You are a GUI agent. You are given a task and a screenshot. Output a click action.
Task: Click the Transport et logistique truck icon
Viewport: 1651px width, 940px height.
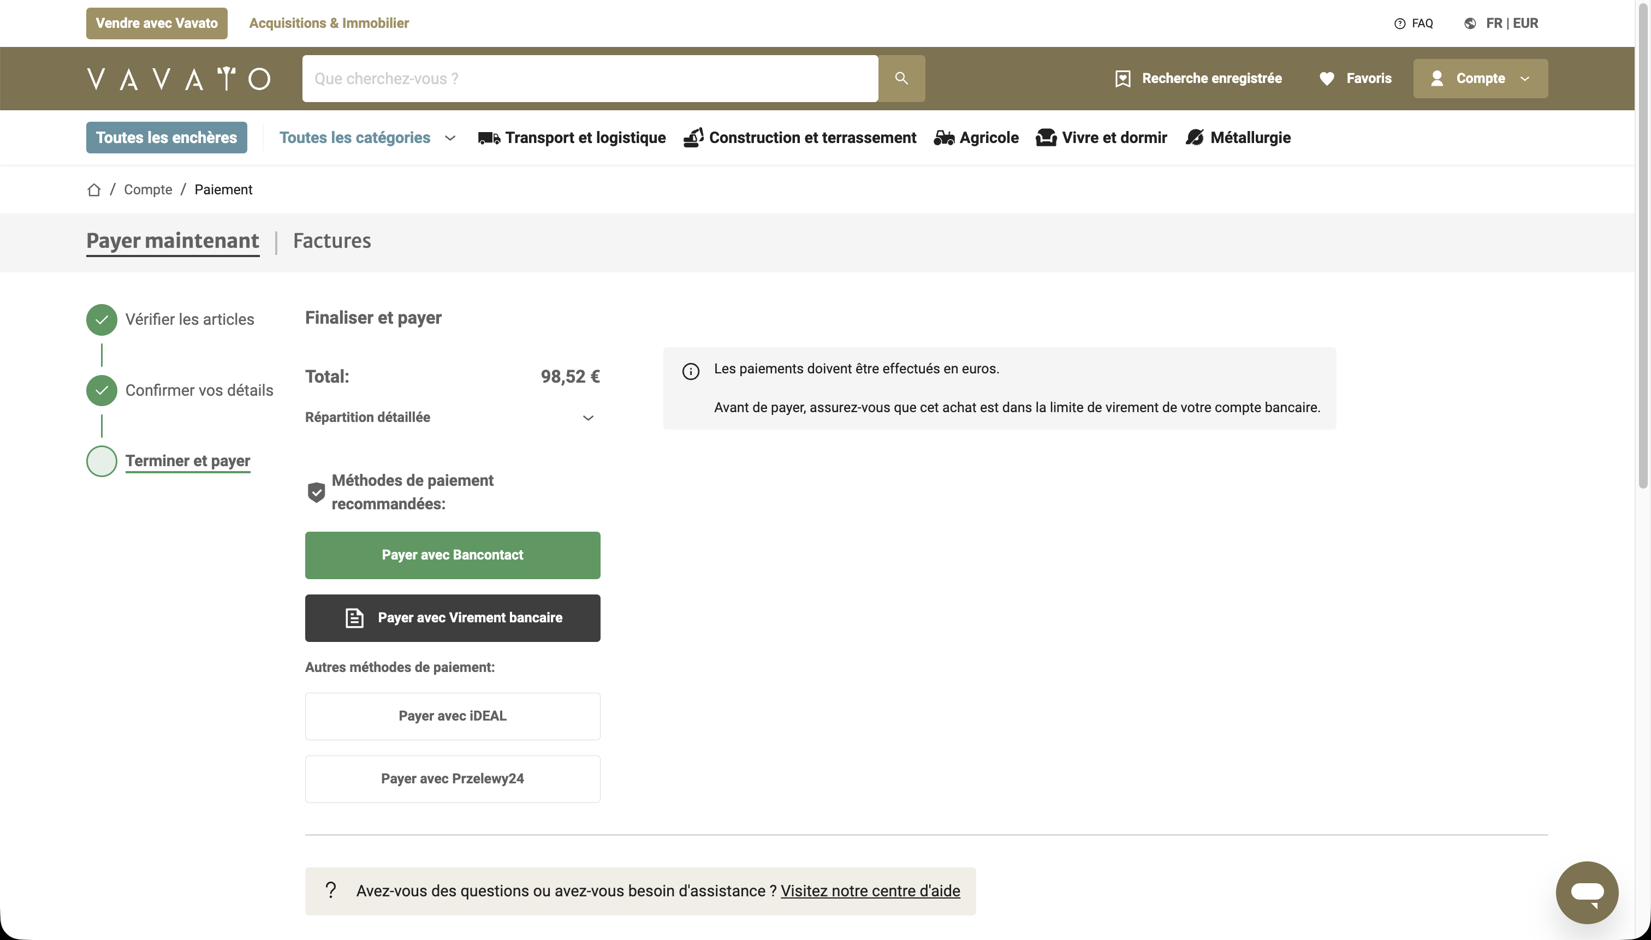click(489, 138)
